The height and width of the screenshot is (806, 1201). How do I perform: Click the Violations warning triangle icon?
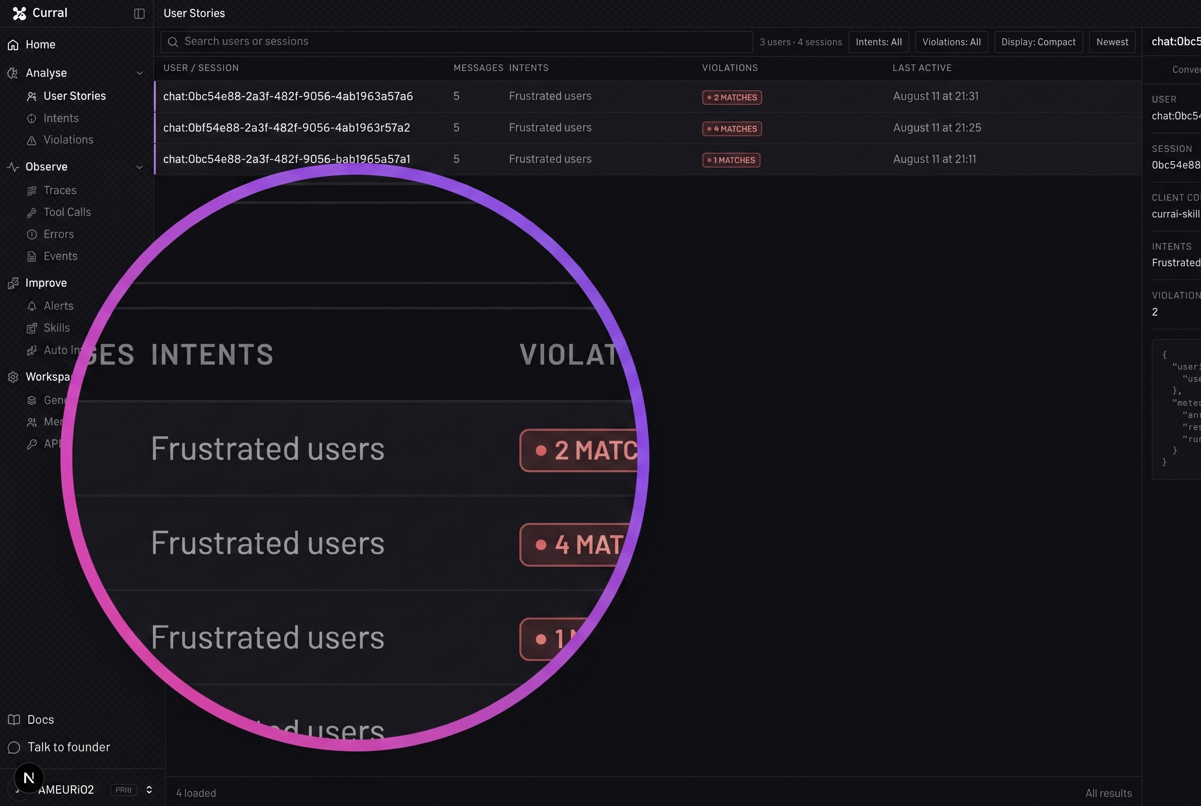click(32, 140)
